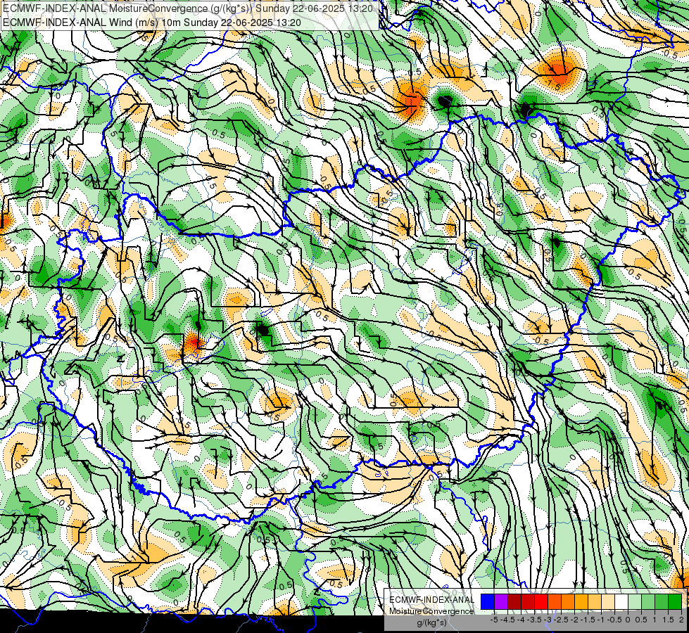Click the legend tick label -5
The height and width of the screenshot is (633, 689).
point(494,620)
